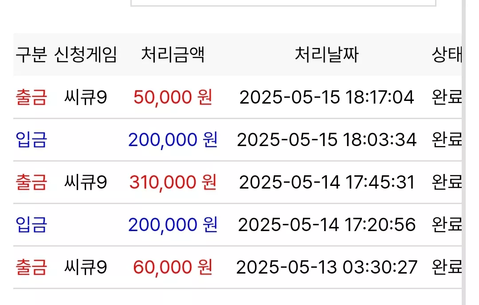Click the 처리날짜 column header
This screenshot has width=479, height=305.
[x=326, y=55]
